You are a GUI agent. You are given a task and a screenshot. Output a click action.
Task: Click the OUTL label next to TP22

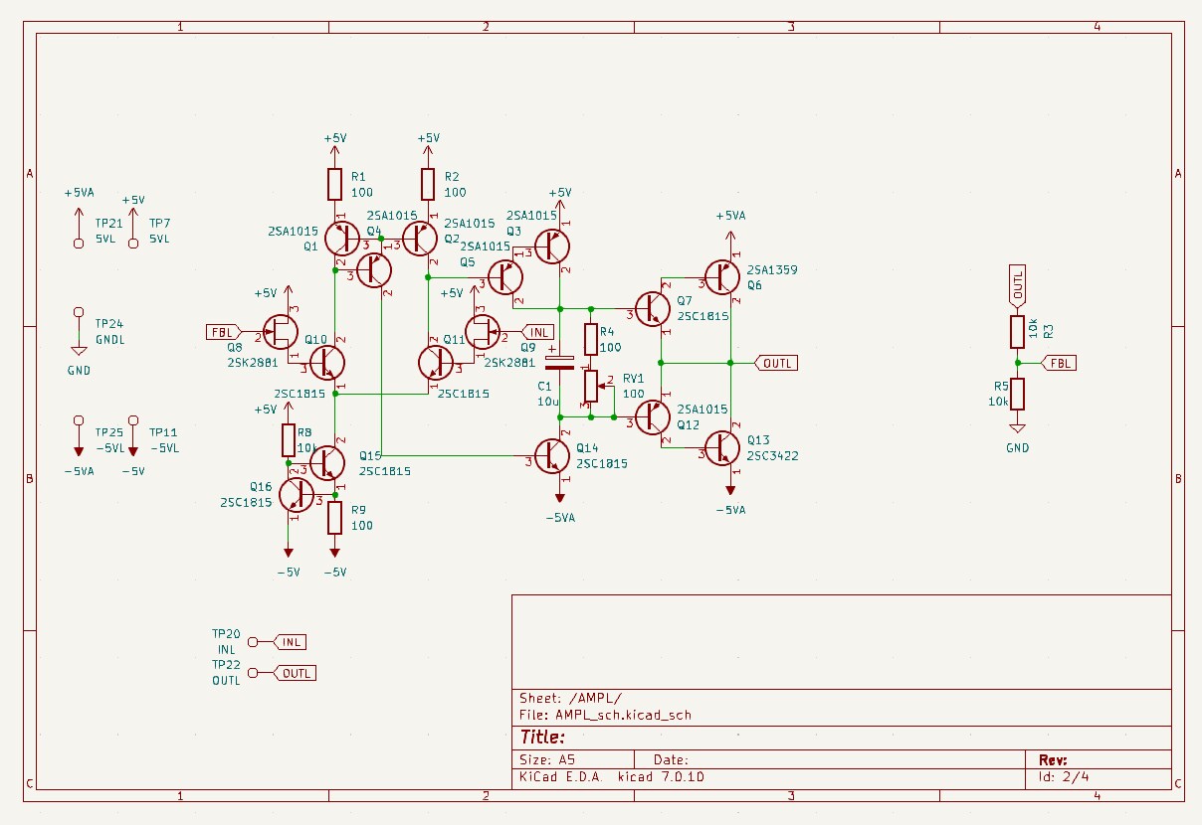click(295, 673)
